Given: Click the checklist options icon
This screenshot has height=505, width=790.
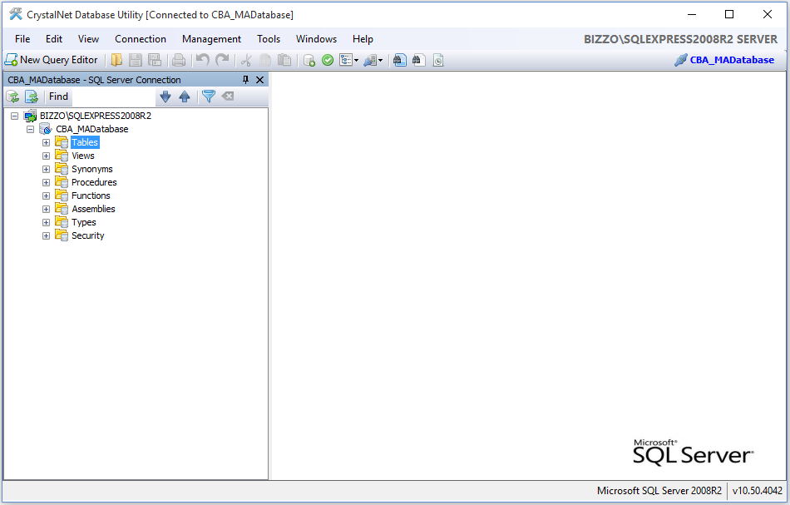Looking at the screenshot, I should (346, 60).
